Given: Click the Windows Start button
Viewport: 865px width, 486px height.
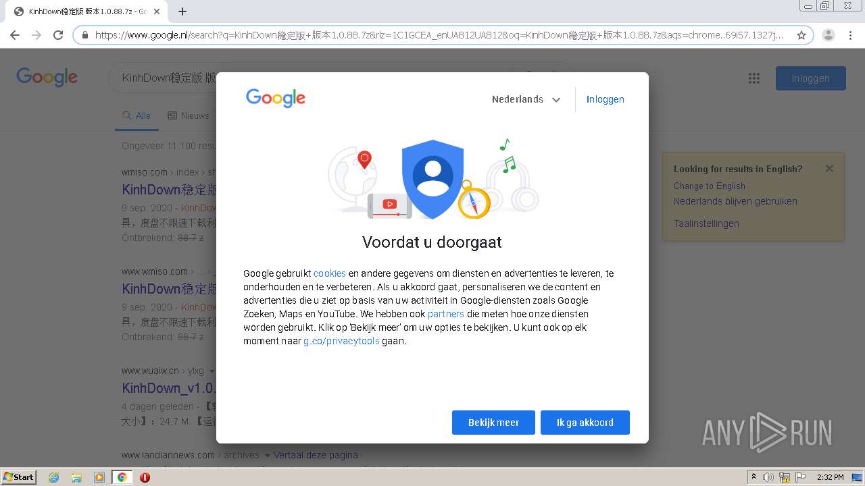Looking at the screenshot, I should click(x=18, y=477).
